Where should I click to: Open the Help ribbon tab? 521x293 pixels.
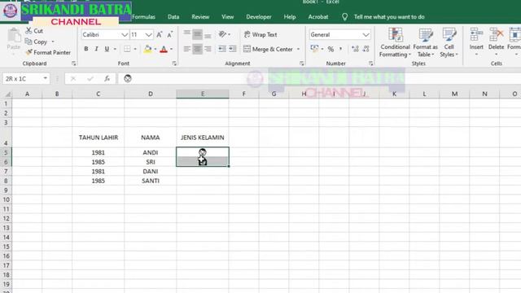click(290, 17)
